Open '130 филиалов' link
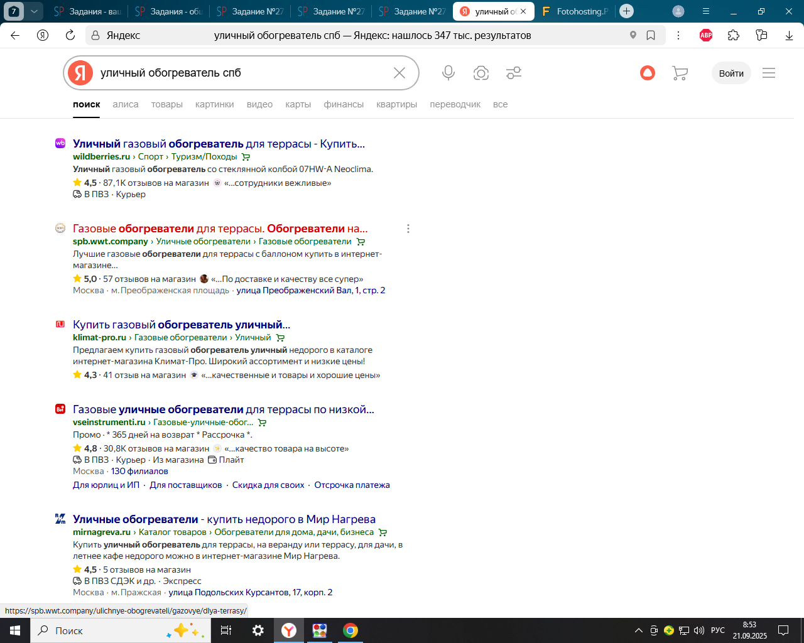The height and width of the screenshot is (643, 804). [x=139, y=471]
